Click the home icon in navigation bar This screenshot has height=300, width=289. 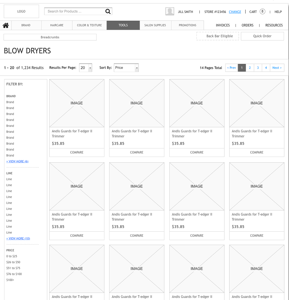[6, 25]
